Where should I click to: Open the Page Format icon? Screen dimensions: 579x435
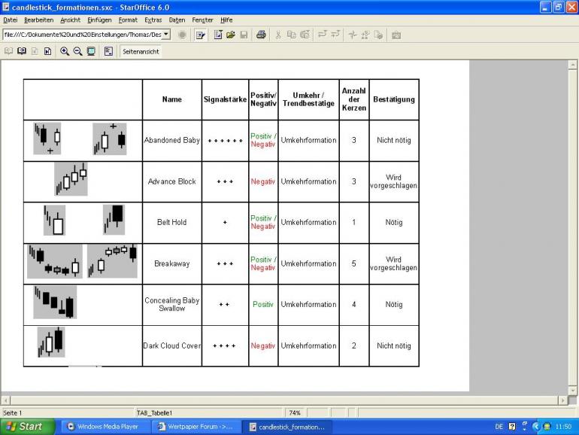pyautogui.click(x=108, y=51)
